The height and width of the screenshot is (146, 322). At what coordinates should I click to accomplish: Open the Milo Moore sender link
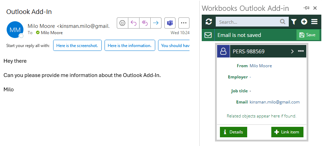click(260, 66)
